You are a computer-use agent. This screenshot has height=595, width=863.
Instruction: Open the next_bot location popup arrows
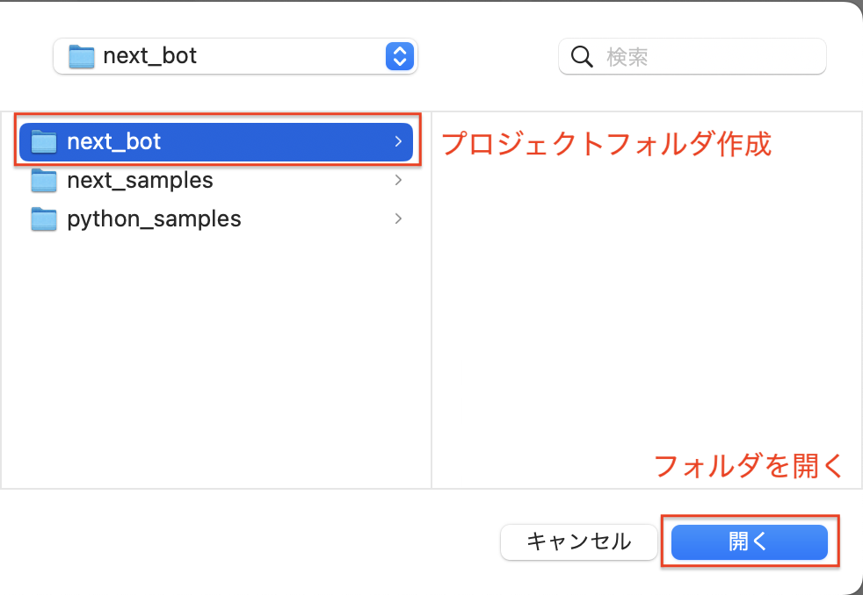(400, 56)
